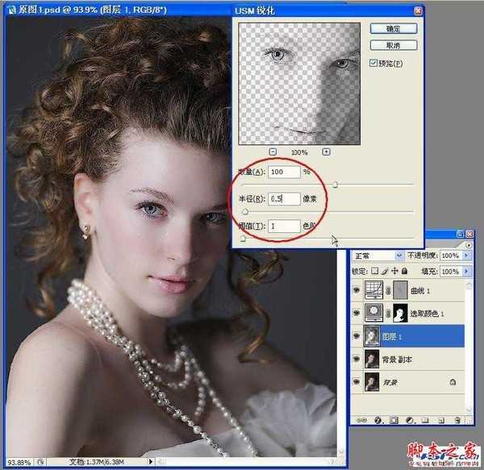Click the lock all padlock icon
This screenshot has width=484, height=470.
(406, 271)
